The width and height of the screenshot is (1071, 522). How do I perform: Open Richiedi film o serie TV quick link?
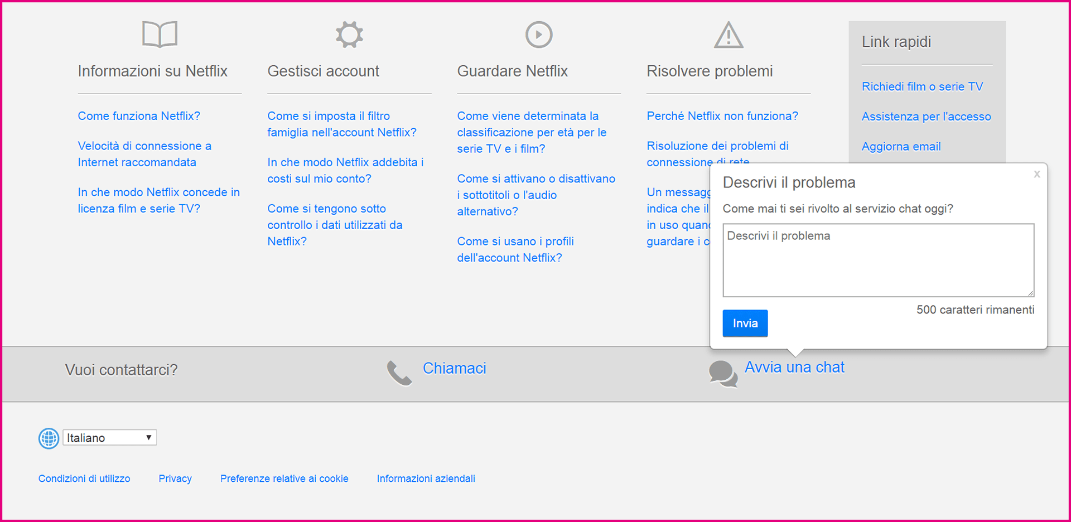922,86
